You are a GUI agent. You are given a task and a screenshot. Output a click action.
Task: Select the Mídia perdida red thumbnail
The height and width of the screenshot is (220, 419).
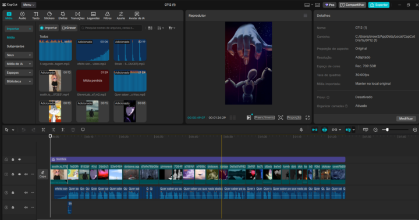[93, 81]
